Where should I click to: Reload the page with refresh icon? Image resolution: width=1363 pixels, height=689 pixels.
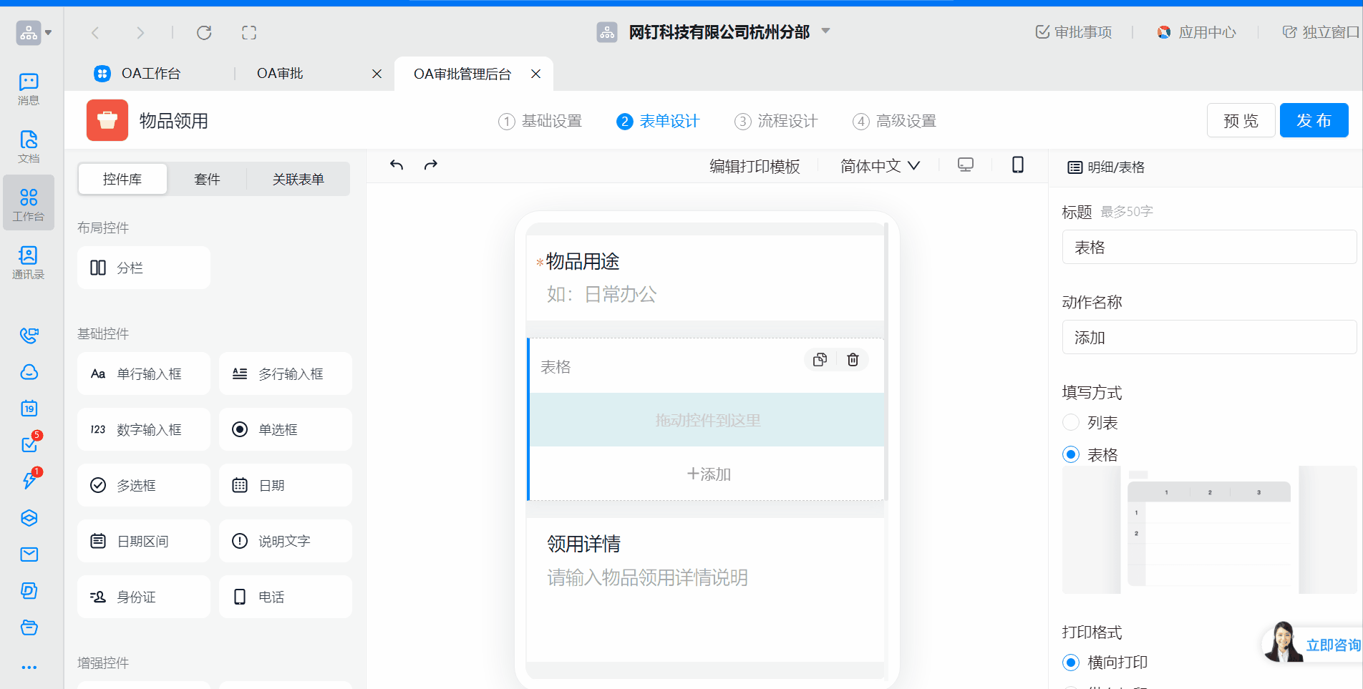(x=204, y=33)
